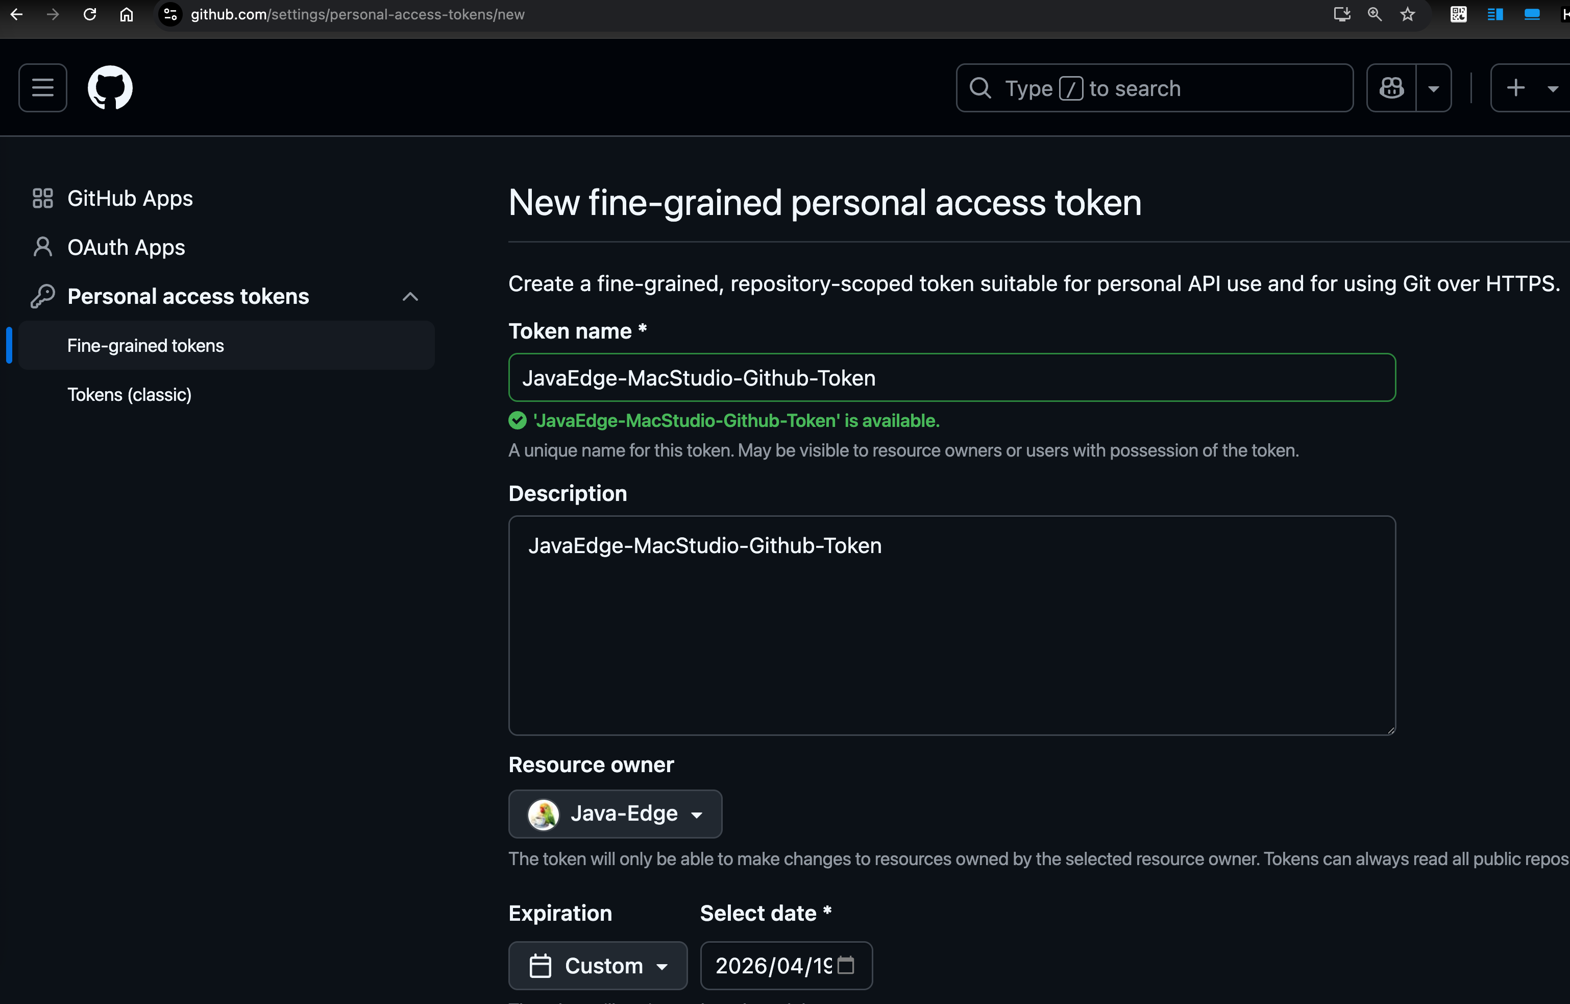Go back using the browser back arrow
1570x1004 pixels.
(x=16, y=14)
